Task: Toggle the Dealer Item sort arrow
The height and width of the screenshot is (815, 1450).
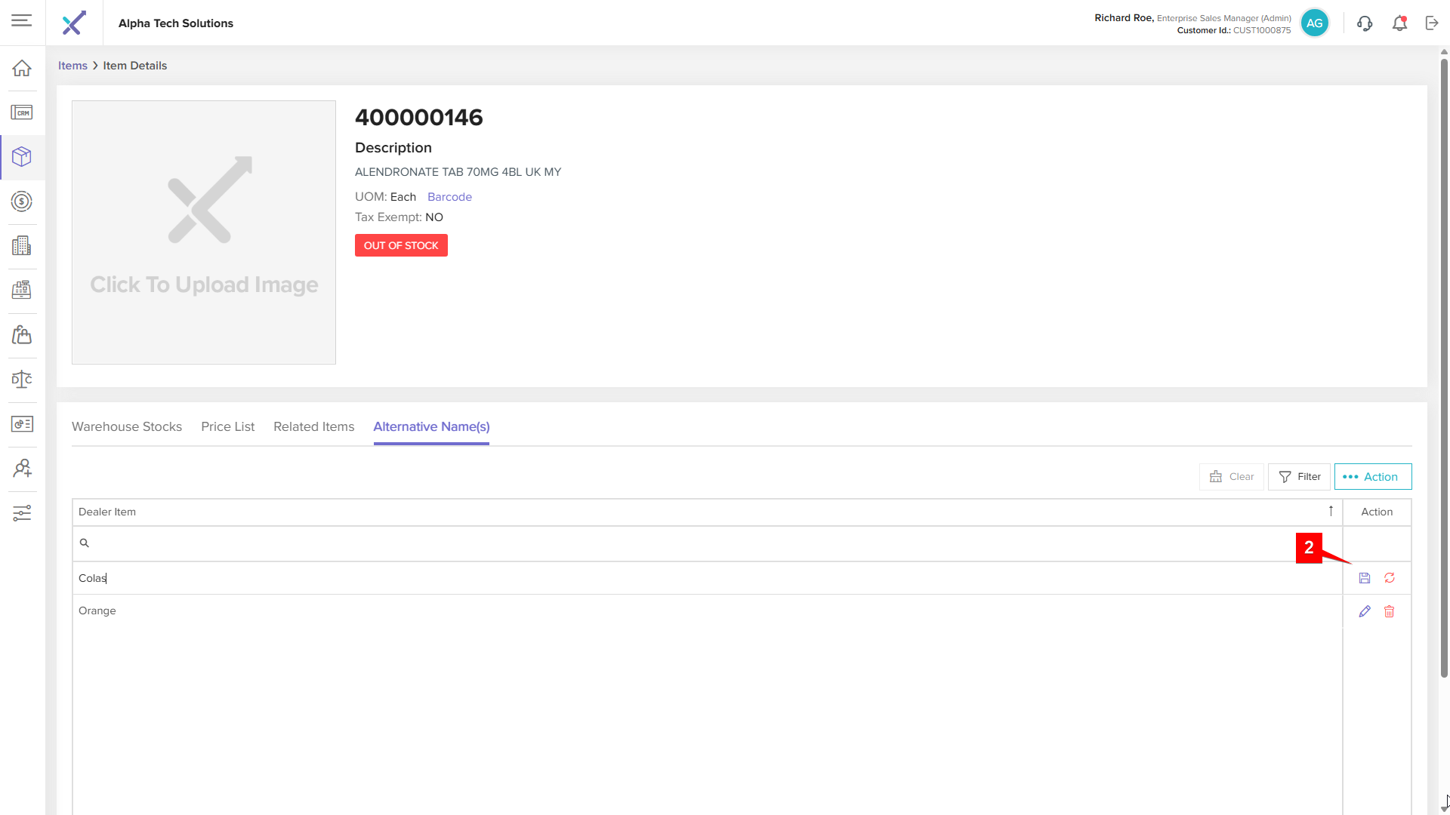Action: (1331, 512)
